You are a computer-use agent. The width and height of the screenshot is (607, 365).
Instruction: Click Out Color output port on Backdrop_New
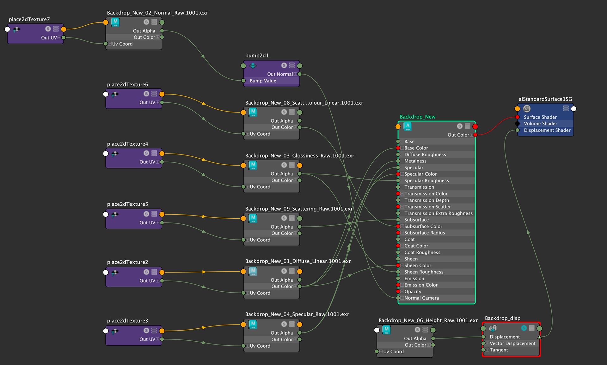point(475,135)
